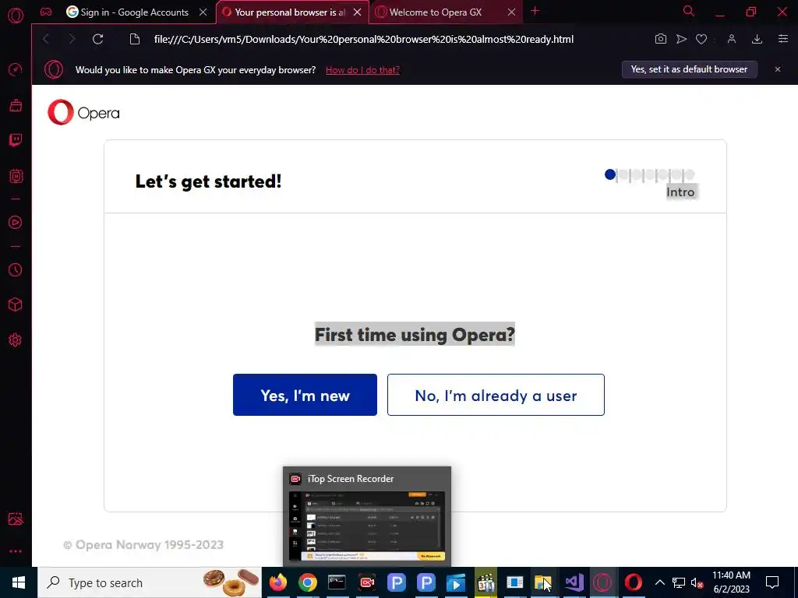
Task: Close the Welcome to Opera GX tab
Action: click(511, 12)
